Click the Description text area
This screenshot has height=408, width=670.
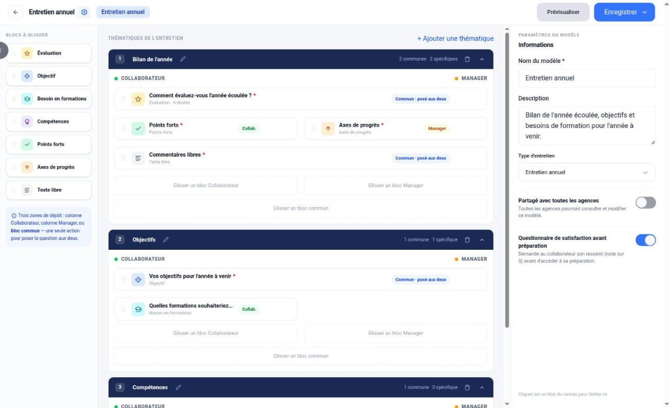[587, 126]
